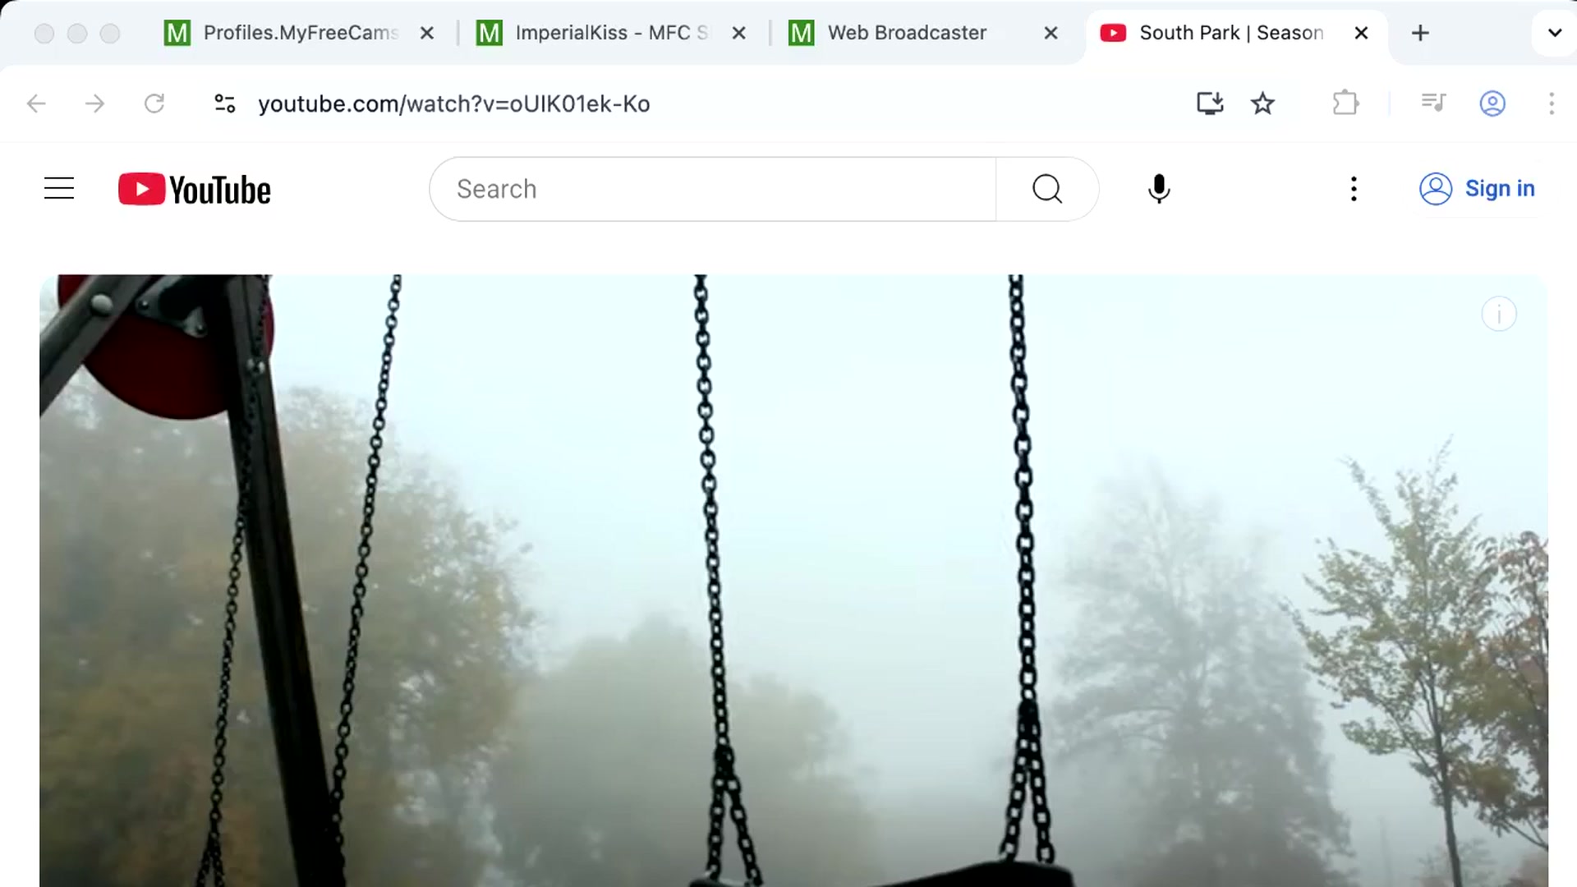
Task: Open Chrome extensions puzzle icon
Action: (1345, 103)
